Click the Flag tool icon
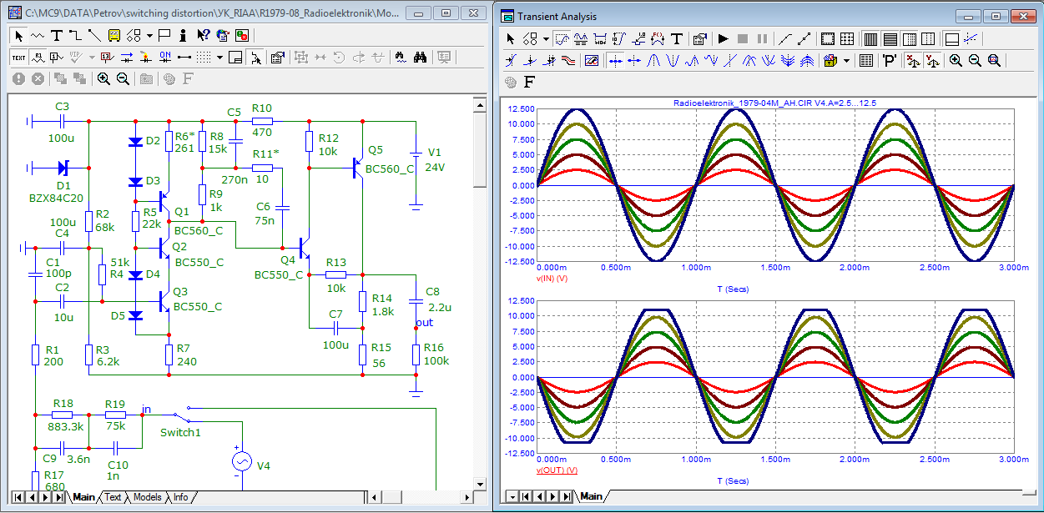 pyautogui.click(x=164, y=35)
